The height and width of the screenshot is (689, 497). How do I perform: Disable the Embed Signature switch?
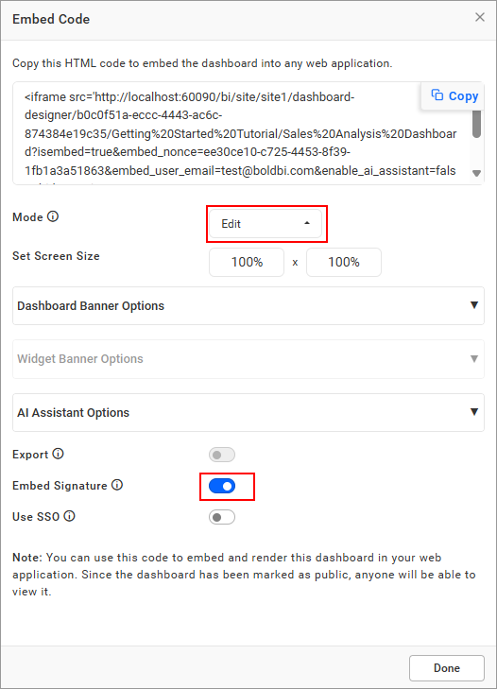point(222,486)
